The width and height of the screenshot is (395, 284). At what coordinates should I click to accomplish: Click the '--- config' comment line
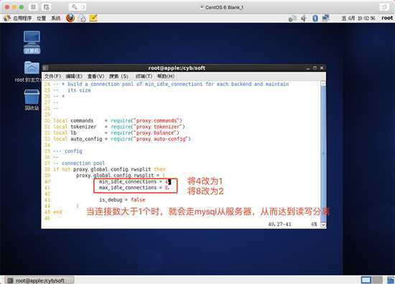click(68, 151)
